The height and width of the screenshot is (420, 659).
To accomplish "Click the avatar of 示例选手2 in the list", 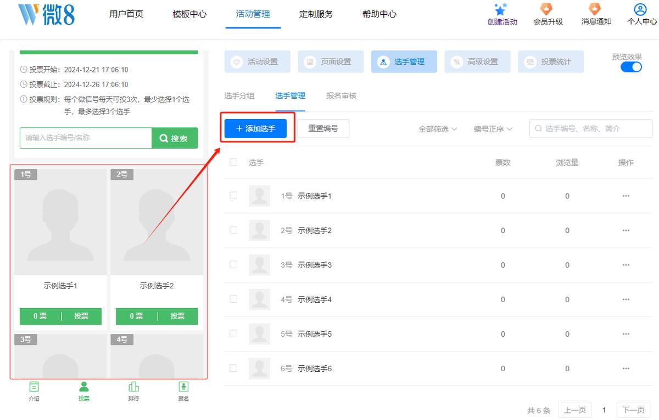I will click(259, 230).
